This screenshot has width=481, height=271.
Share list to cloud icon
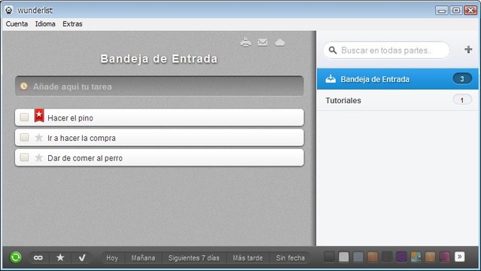(280, 42)
